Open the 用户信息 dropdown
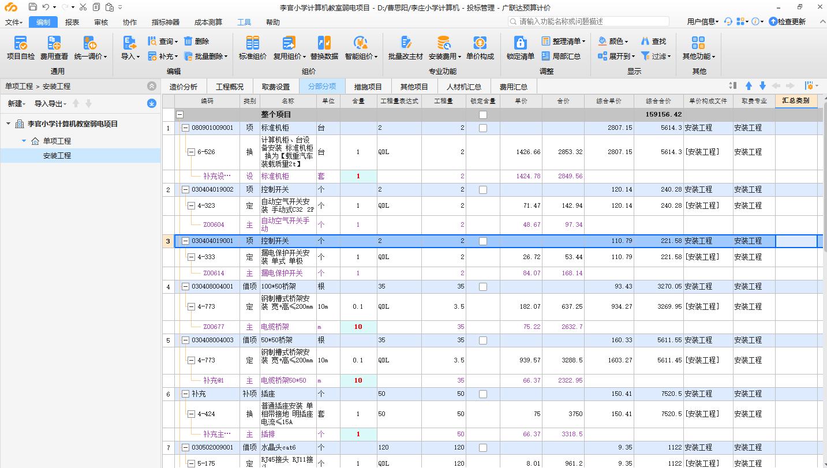Viewport: 827px width, 468px height. (x=702, y=21)
